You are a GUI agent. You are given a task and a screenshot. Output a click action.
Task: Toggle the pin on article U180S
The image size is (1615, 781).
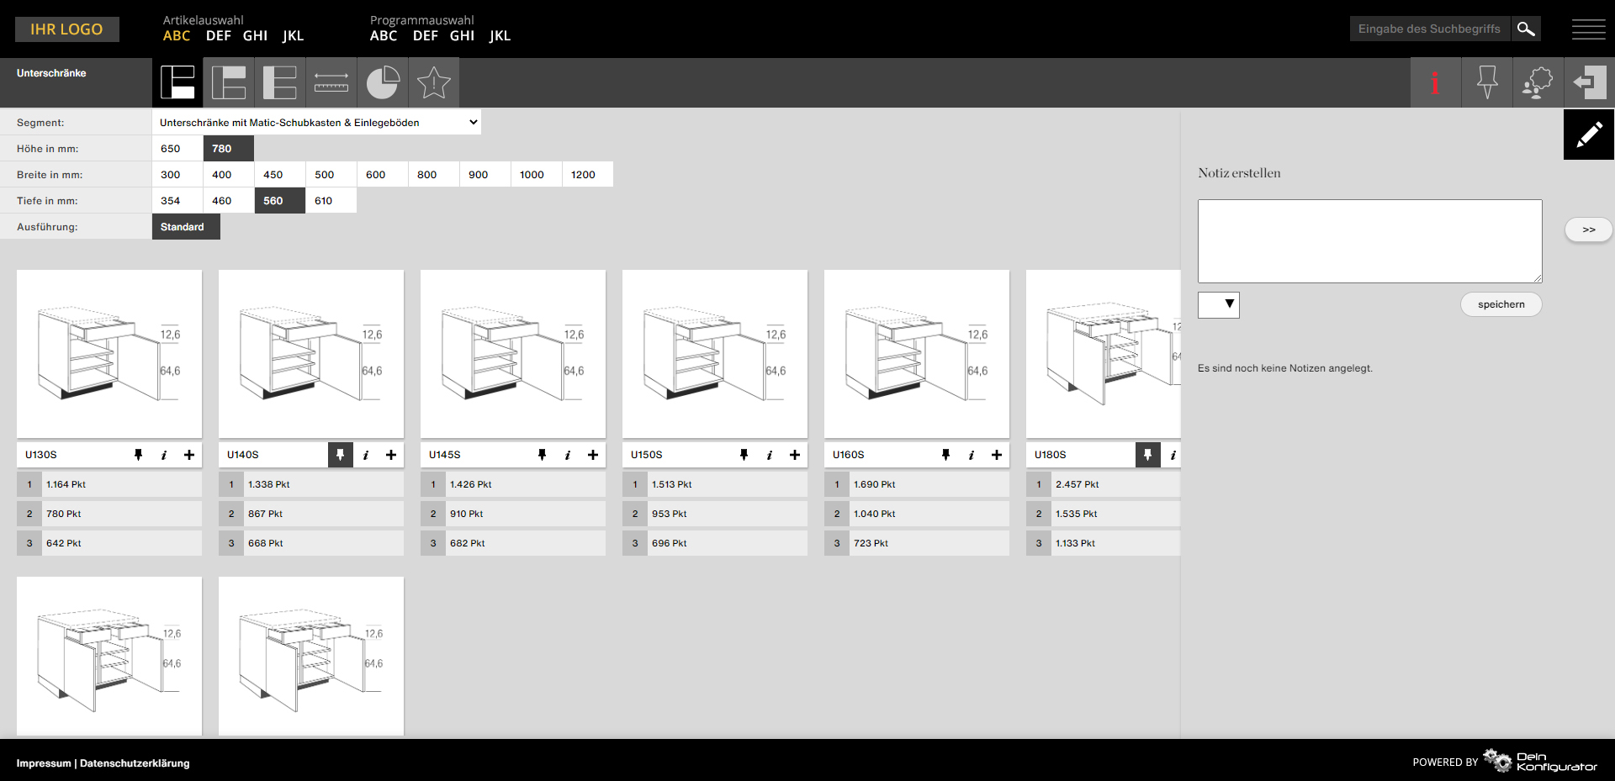1147,455
